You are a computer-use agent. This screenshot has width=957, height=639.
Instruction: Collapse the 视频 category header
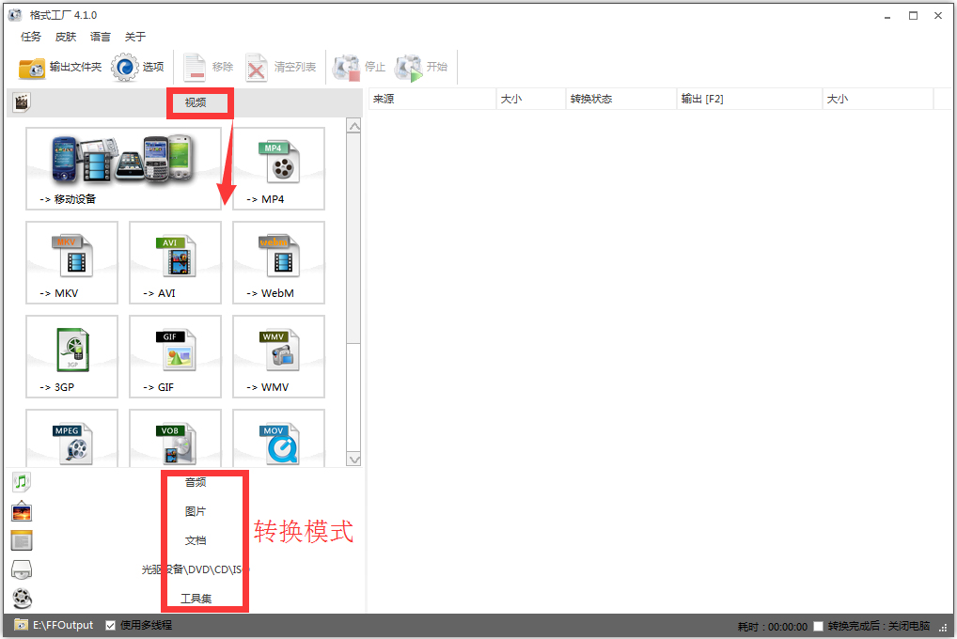[198, 102]
